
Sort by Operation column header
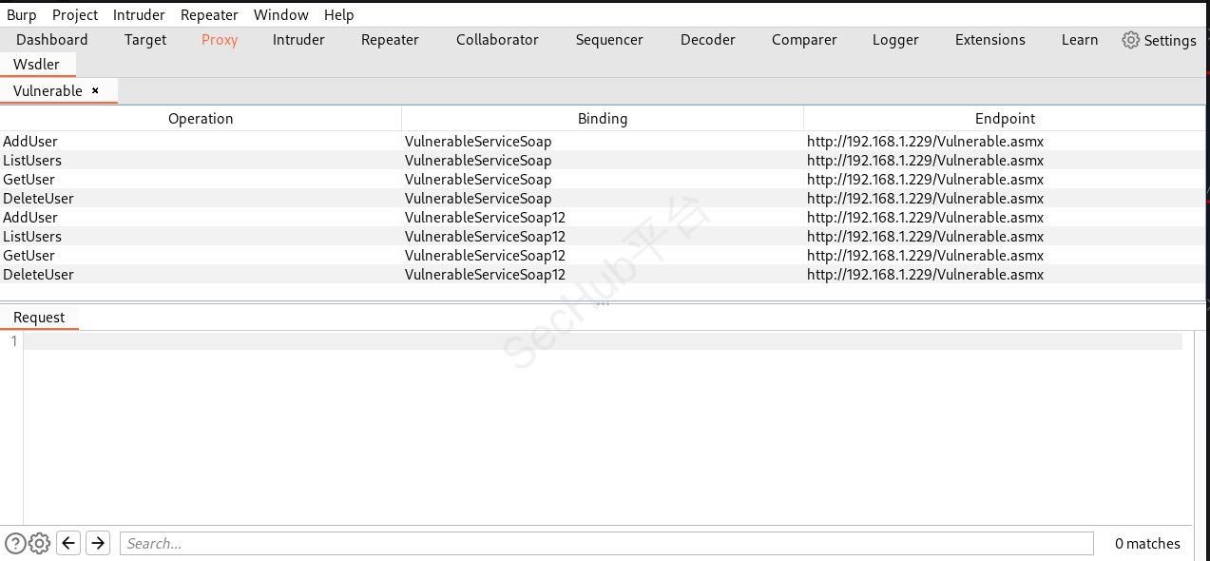tap(201, 119)
